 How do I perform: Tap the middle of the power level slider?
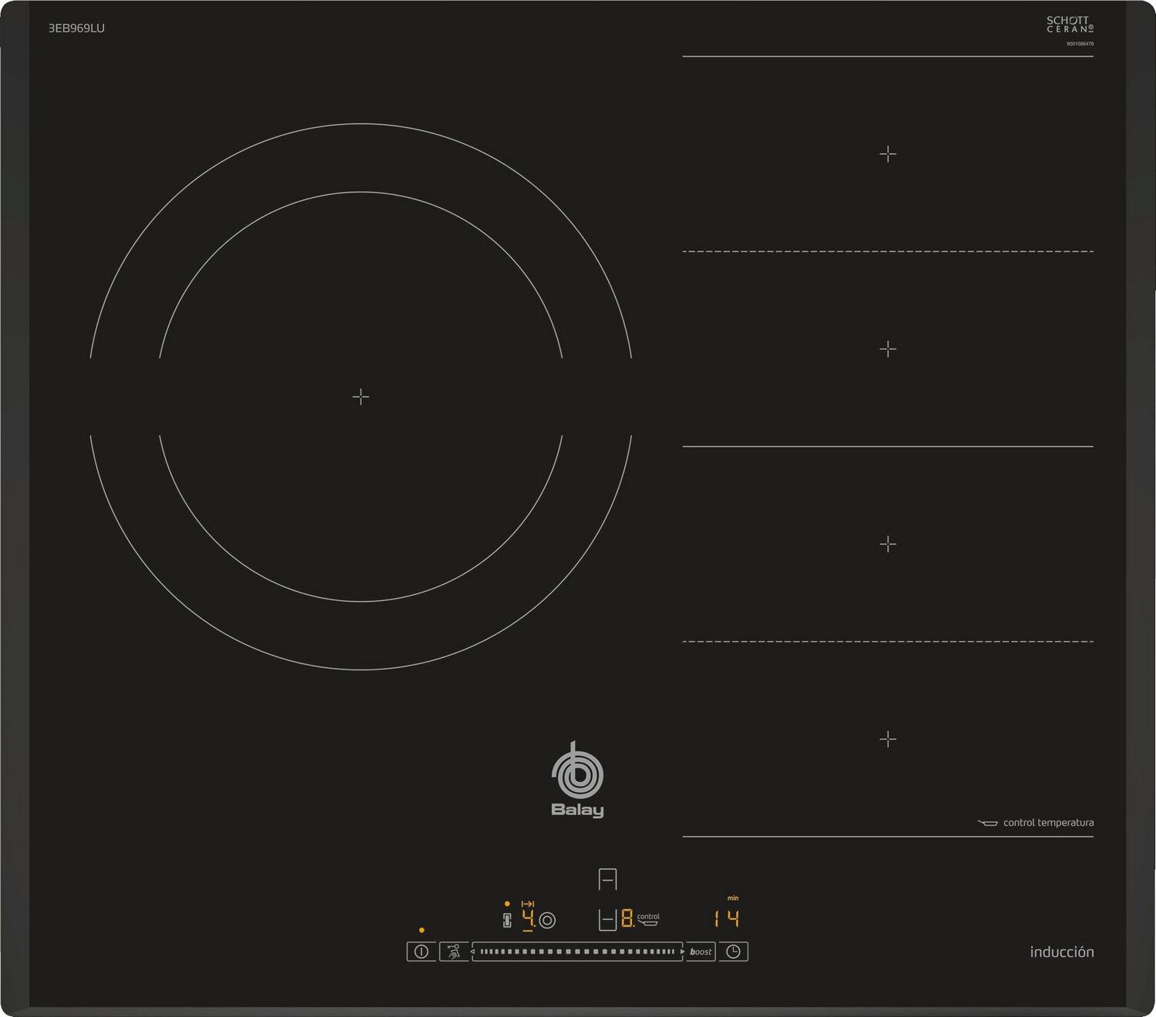coord(577,952)
